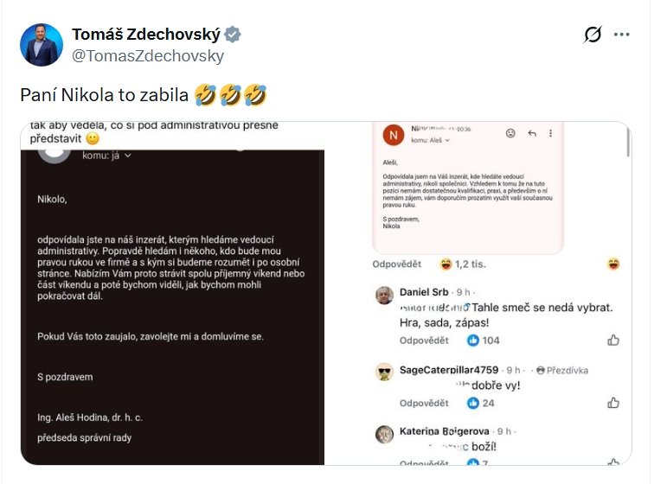Click the blue verified badge
The height and width of the screenshot is (484, 667).
(x=234, y=35)
